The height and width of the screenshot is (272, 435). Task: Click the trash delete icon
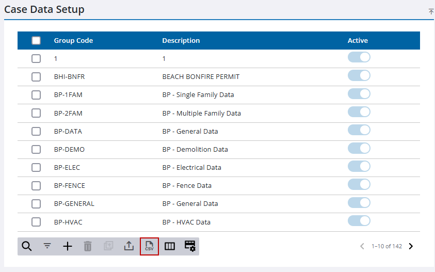point(88,246)
